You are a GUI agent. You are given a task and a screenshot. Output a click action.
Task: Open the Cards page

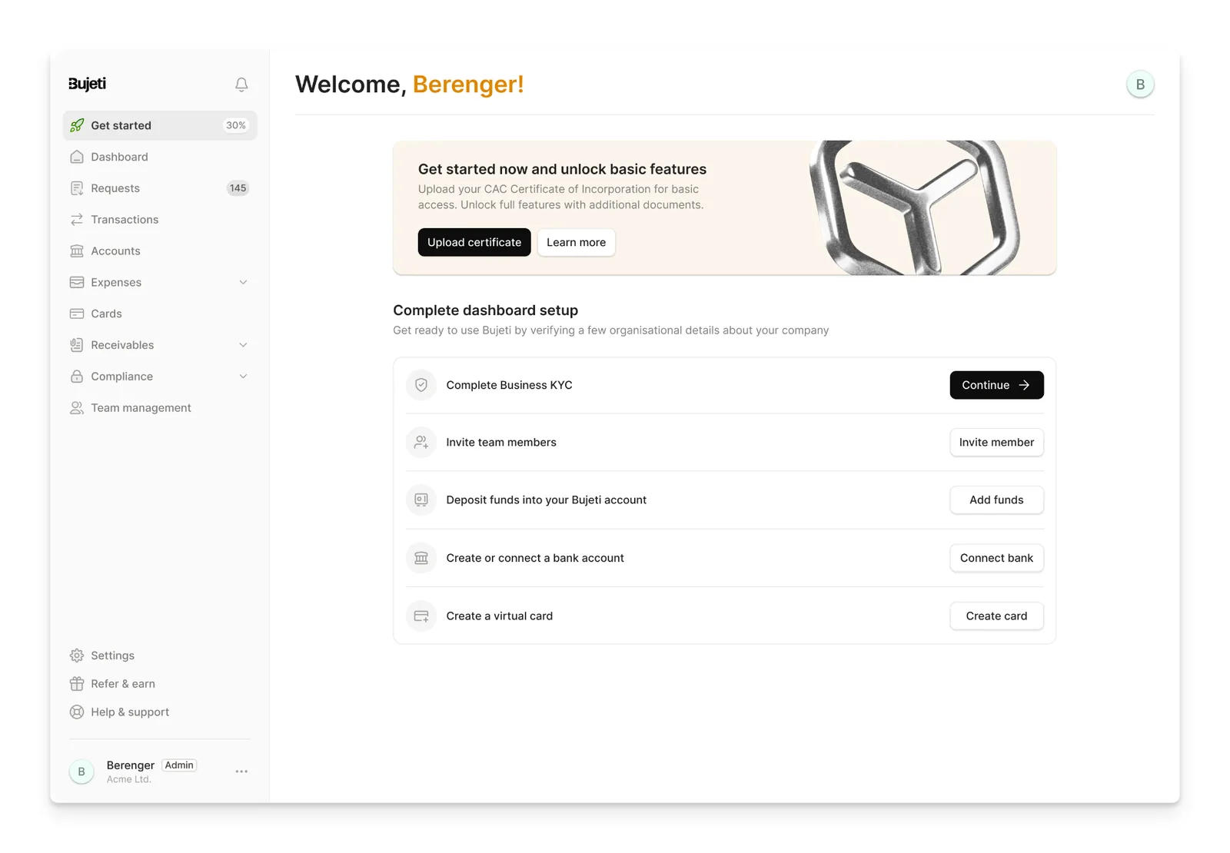[x=160, y=314]
